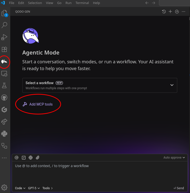Open the Edit menu
Viewport: 190px width, 193px height.
point(21,3)
